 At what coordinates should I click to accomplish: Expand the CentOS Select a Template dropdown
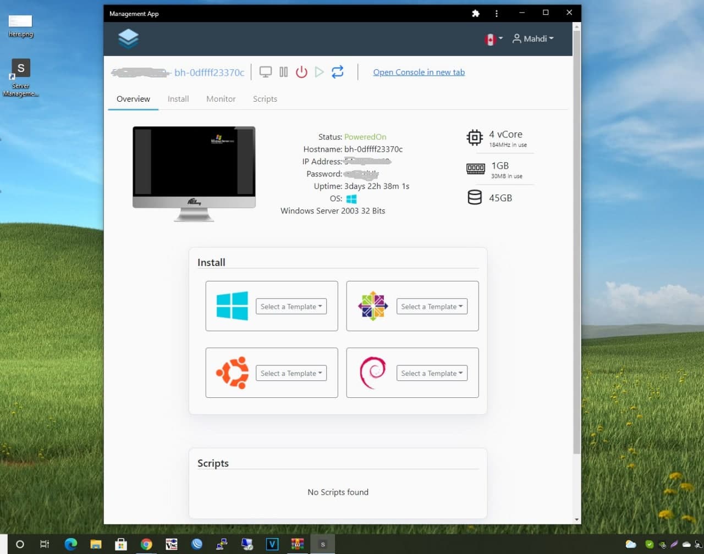[x=432, y=307]
